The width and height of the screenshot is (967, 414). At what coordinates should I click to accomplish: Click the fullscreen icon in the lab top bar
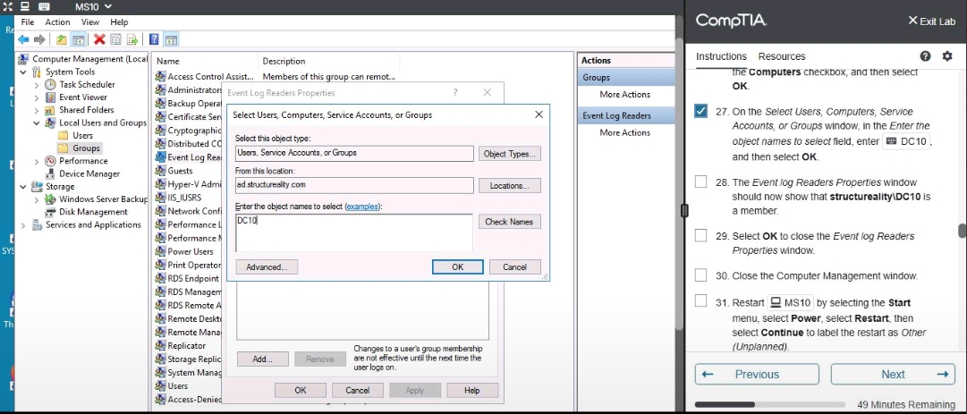pos(7,7)
